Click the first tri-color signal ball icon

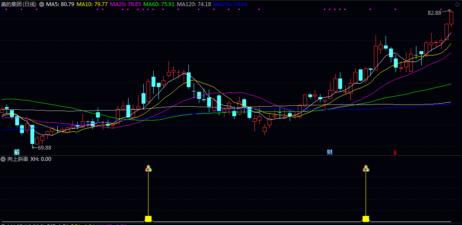(148, 169)
